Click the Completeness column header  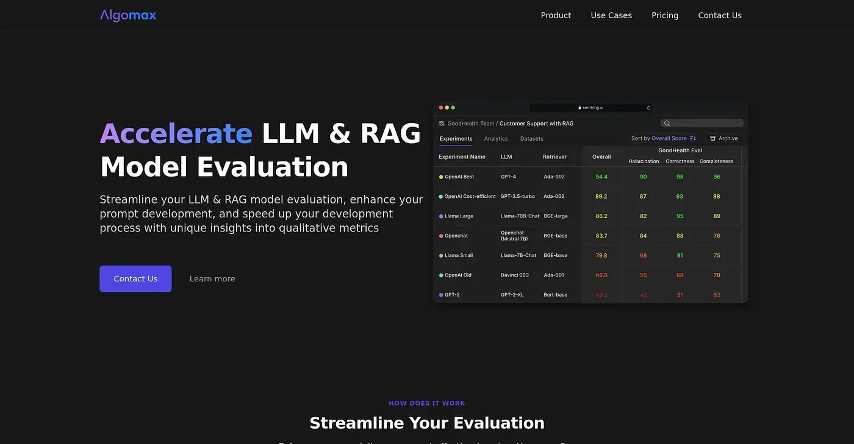coord(717,161)
